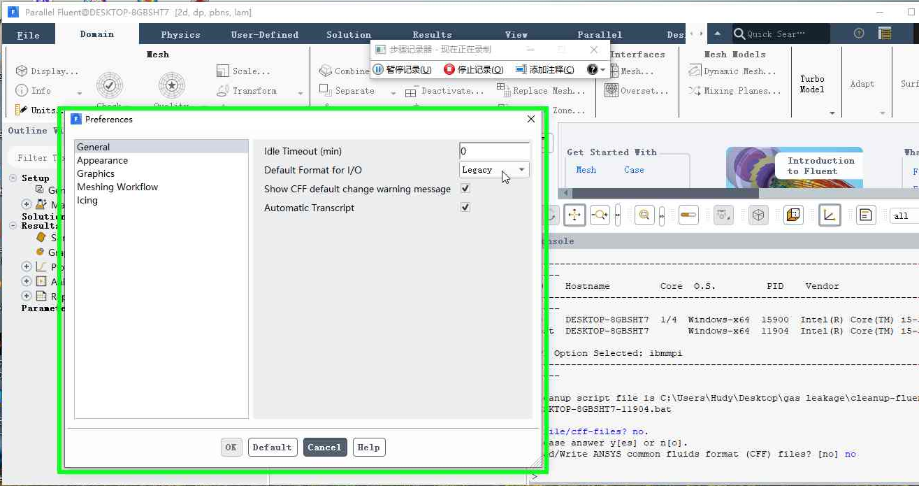
Task: Click the Idle Timeout input field
Action: tap(494, 151)
